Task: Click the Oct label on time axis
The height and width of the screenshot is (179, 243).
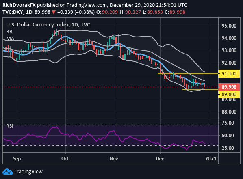Action: 65,159
